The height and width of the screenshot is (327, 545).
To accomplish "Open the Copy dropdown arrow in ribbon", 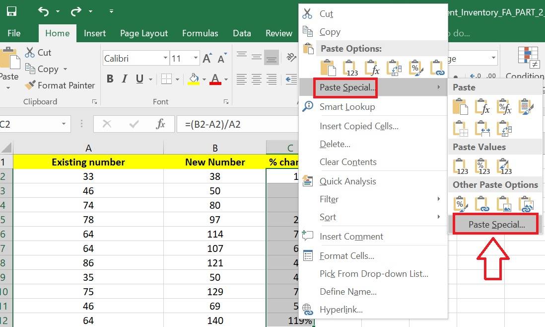I will click(65, 69).
